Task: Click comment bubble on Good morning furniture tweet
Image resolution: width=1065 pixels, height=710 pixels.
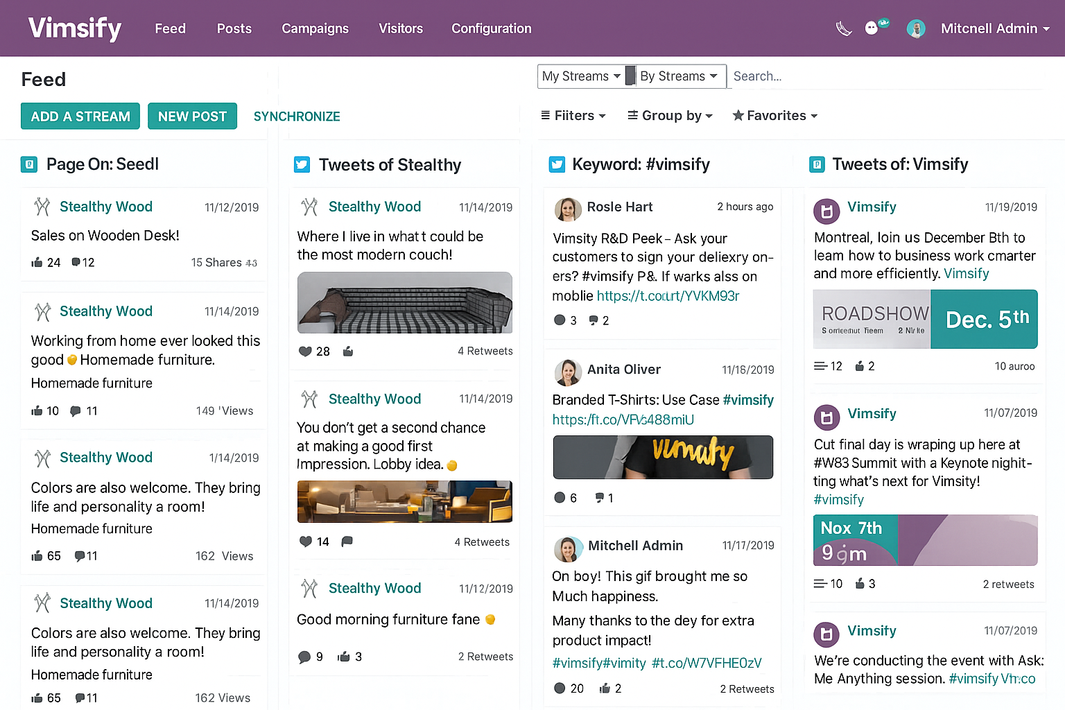Action: [x=304, y=657]
